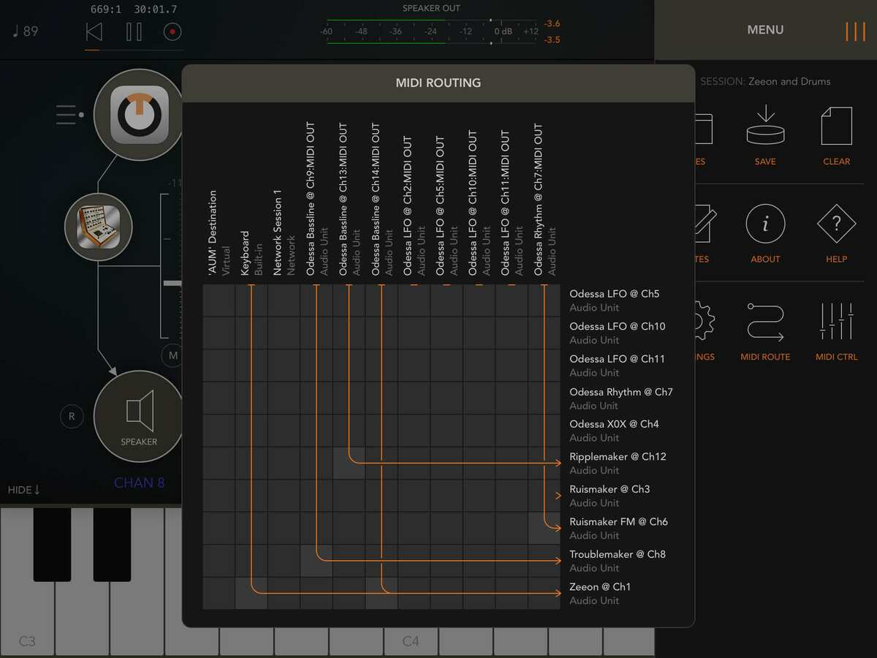This screenshot has height=658, width=877.
Task: Open the synth power-knob app icon node
Action: pos(140,115)
